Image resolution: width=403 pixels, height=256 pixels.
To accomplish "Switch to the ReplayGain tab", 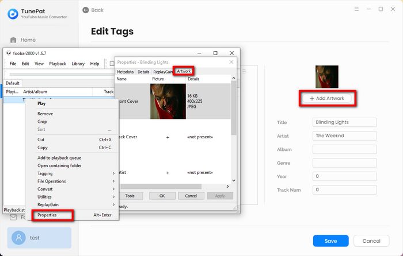I will (163, 72).
